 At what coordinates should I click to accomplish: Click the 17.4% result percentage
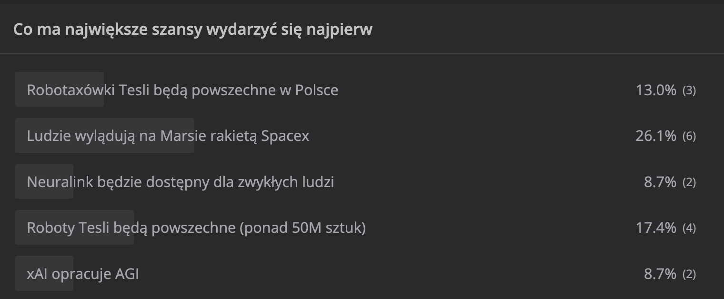coord(655,228)
